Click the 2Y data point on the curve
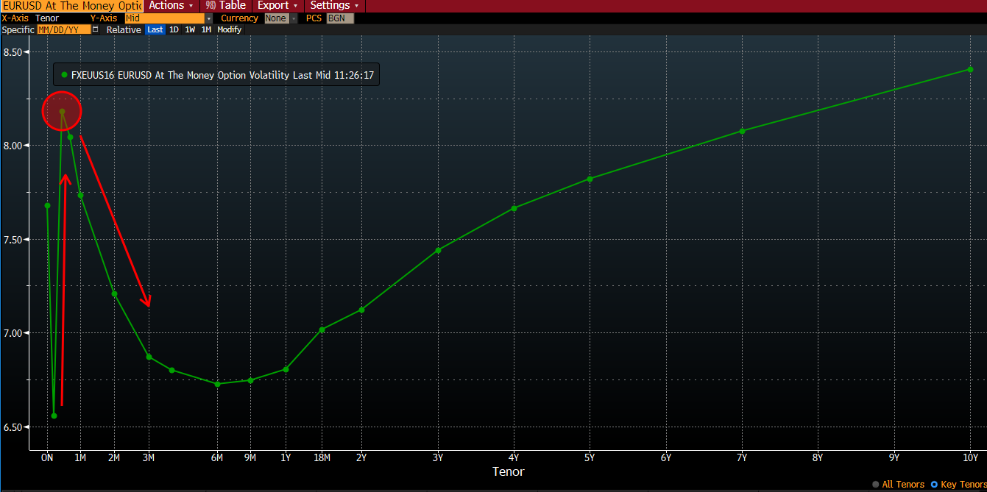The width and height of the screenshot is (987, 492). tap(361, 310)
